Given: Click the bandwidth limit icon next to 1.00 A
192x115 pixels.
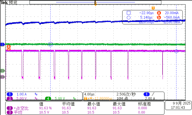Looking at the screenshot, I should pyautogui.click(x=36, y=94).
